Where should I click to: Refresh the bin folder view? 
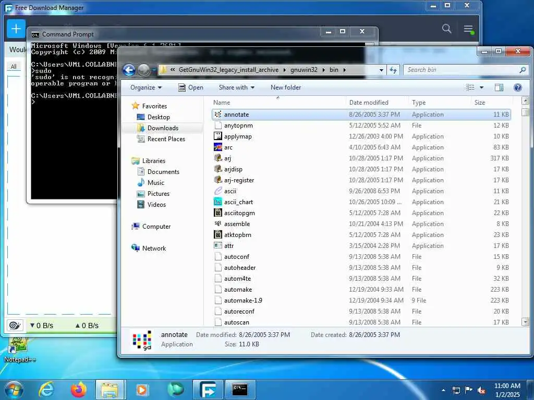pyautogui.click(x=393, y=70)
